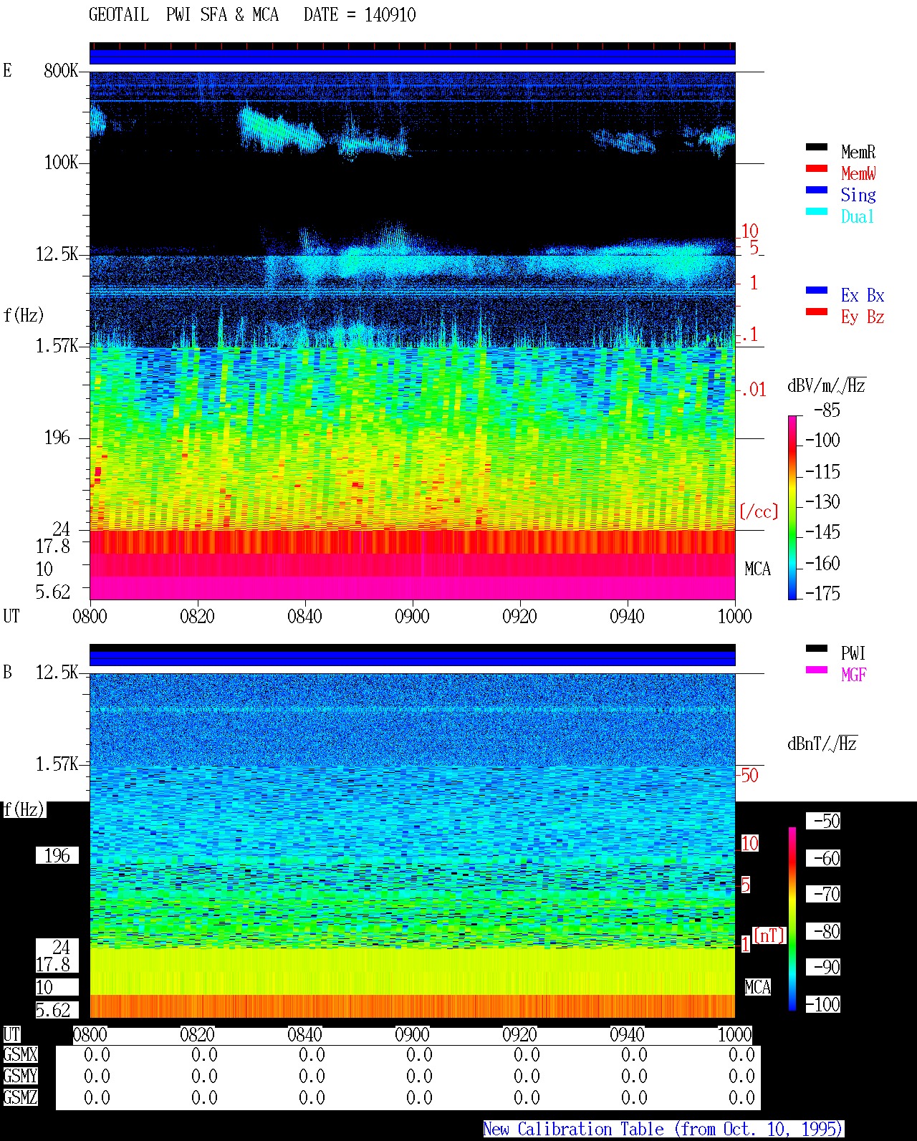Click the MCA label beside B panel
Viewport: 917px width, 1141px height.
(757, 988)
